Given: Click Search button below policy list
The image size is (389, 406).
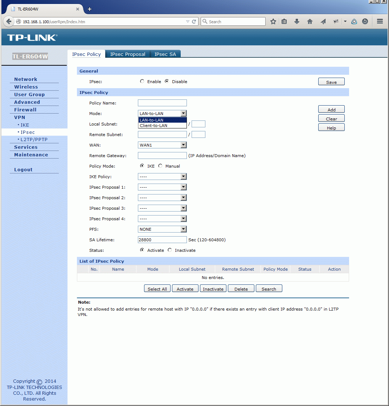Looking at the screenshot, I should (269, 288).
